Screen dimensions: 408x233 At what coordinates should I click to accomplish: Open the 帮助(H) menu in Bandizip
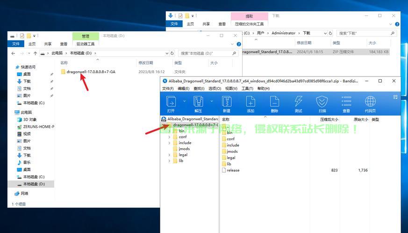click(x=263, y=89)
